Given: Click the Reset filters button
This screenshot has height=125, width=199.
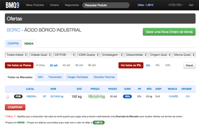Looking at the screenshot, I should 189,66.
